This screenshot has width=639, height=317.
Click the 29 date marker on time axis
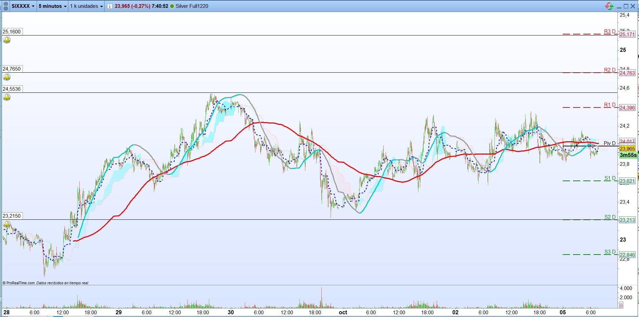click(119, 312)
